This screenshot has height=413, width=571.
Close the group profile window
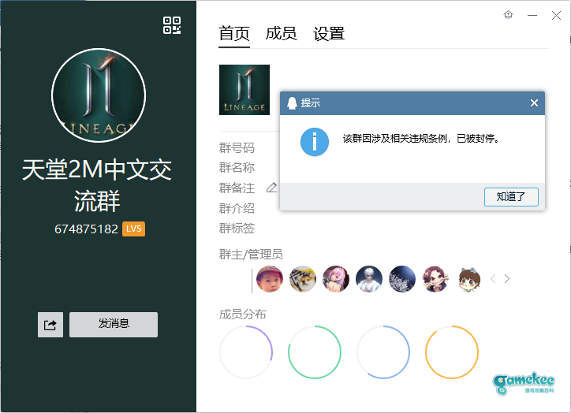point(556,15)
